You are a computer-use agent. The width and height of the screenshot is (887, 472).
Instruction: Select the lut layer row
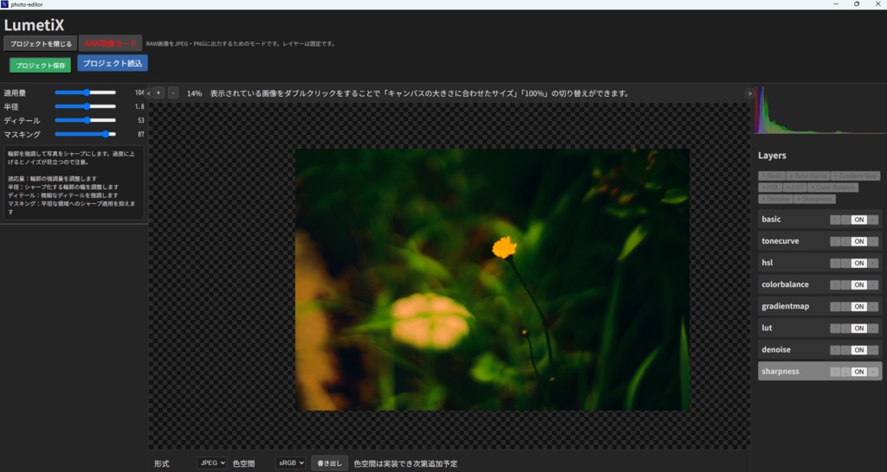point(819,328)
